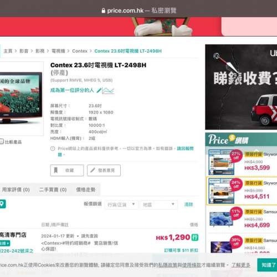Click the lock icon in address bar
277x277 pixels.
pyautogui.click(x=104, y=11)
